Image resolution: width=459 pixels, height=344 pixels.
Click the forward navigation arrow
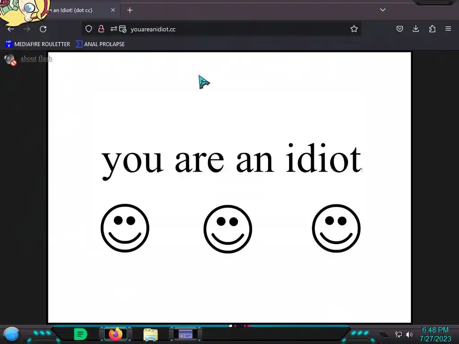click(27, 29)
